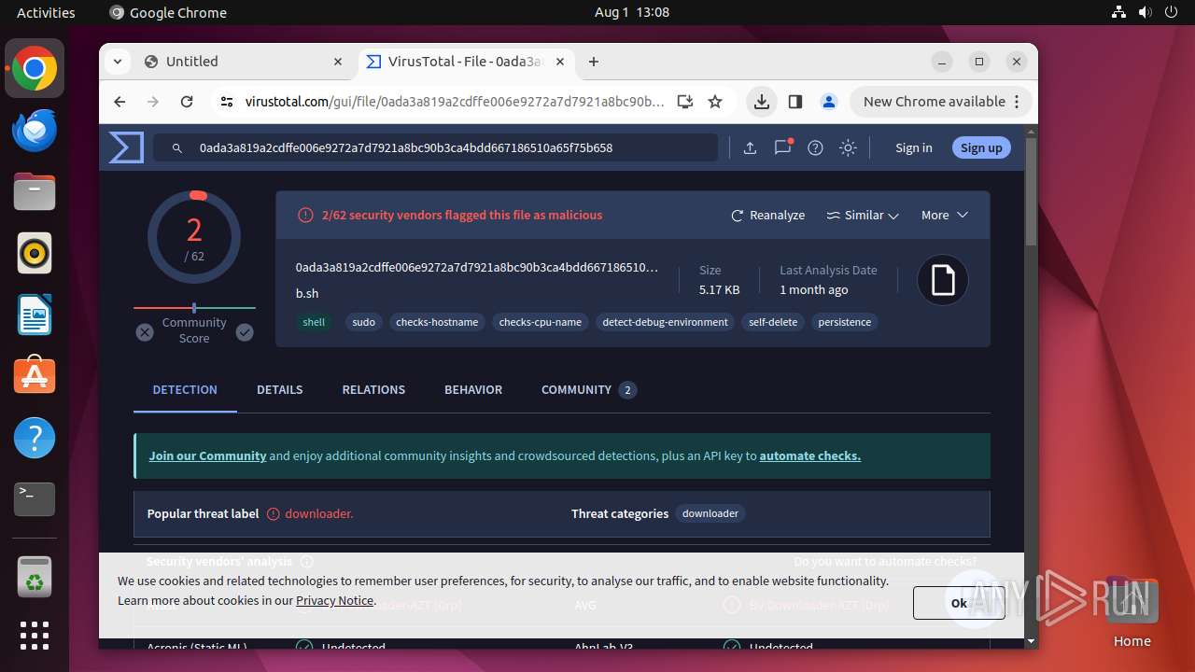Open the site information icon
This screenshot has width=1195, height=672.
coord(226,102)
